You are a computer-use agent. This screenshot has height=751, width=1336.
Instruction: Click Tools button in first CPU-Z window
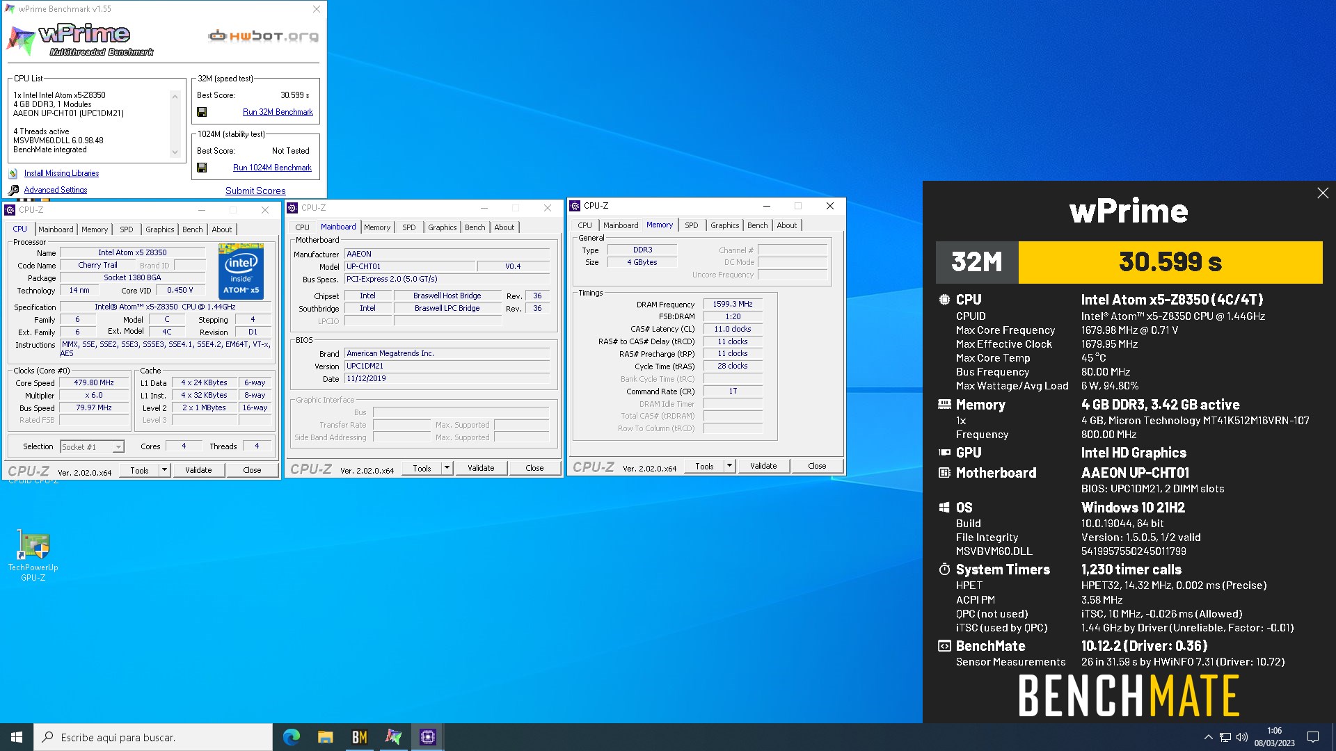click(139, 470)
